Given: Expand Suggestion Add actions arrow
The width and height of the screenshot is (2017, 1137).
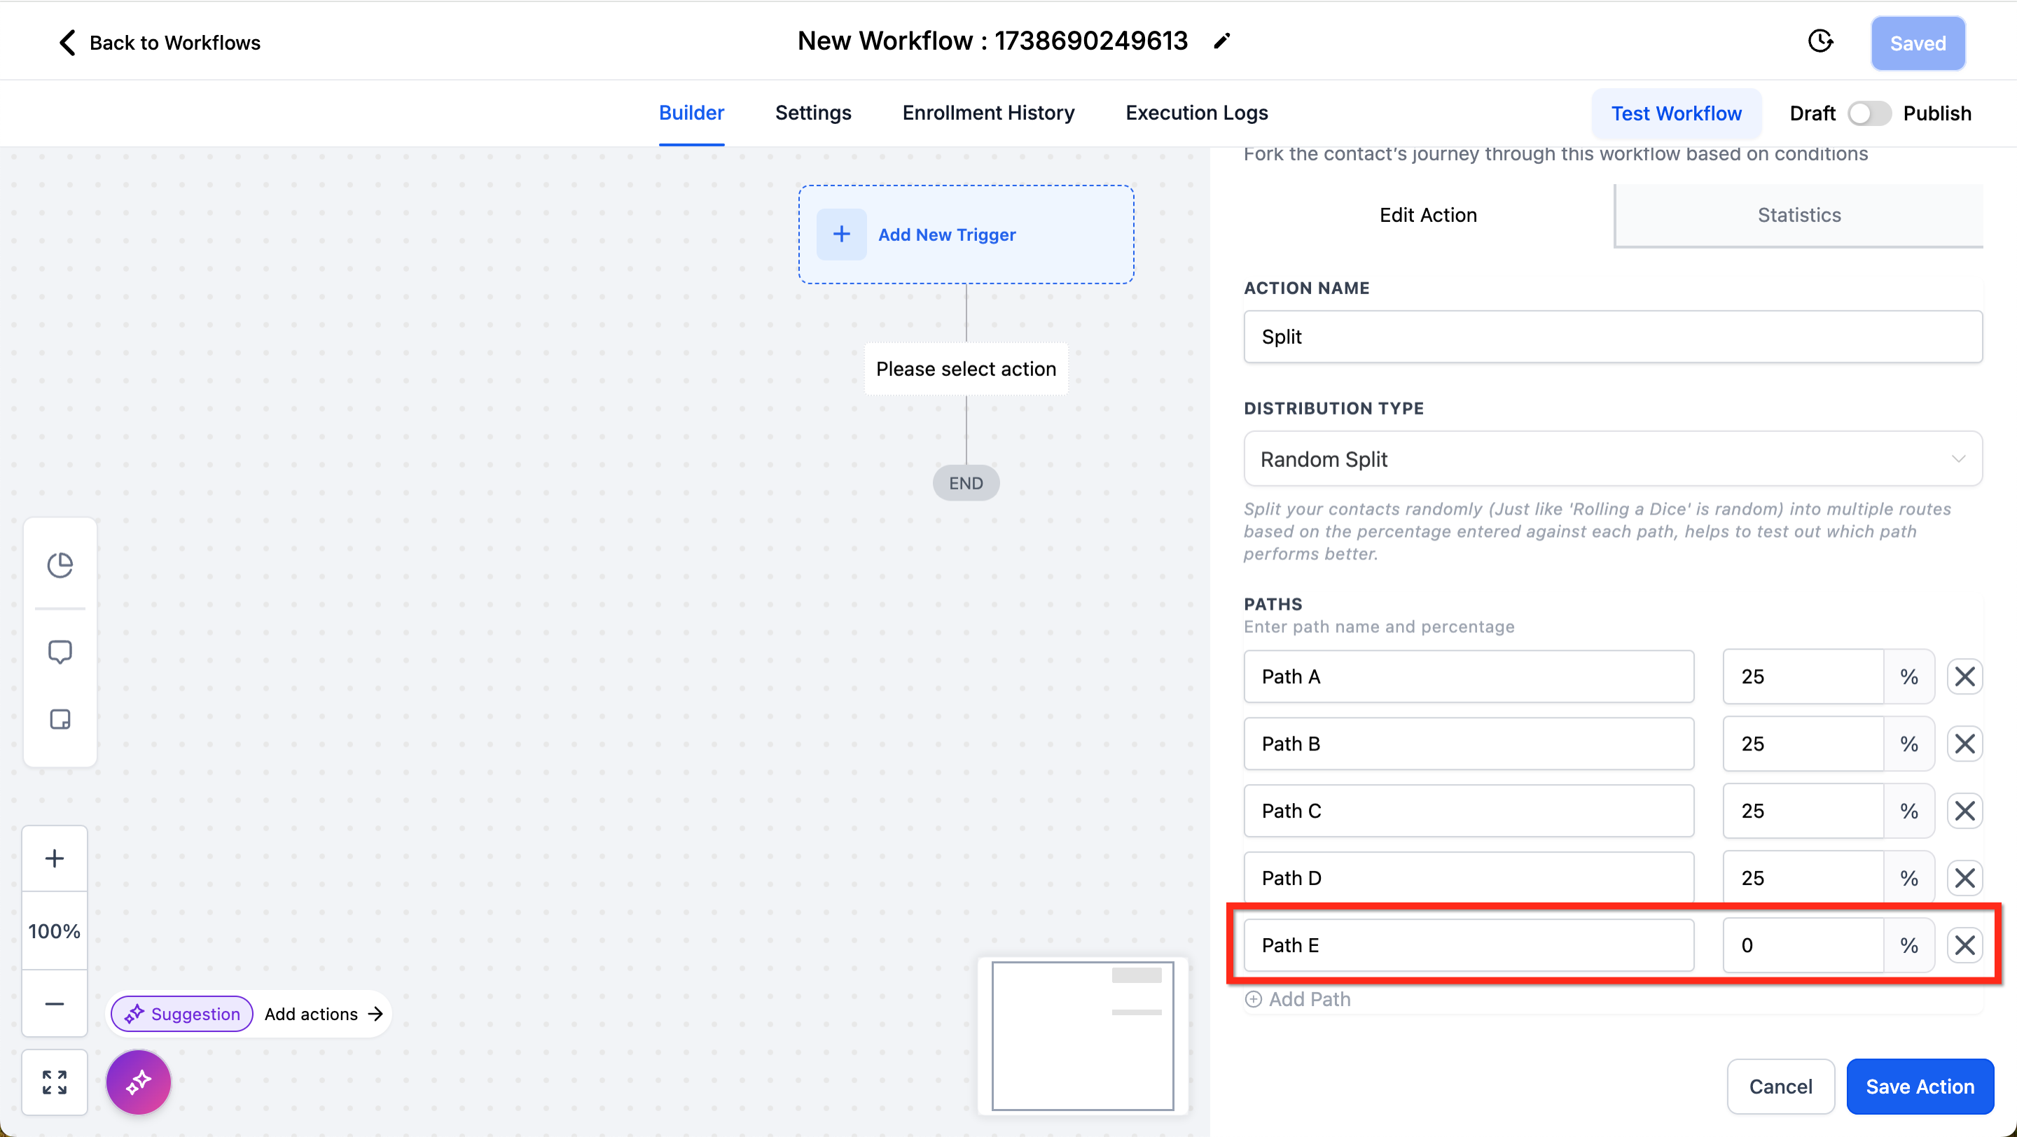Looking at the screenshot, I should (376, 1014).
